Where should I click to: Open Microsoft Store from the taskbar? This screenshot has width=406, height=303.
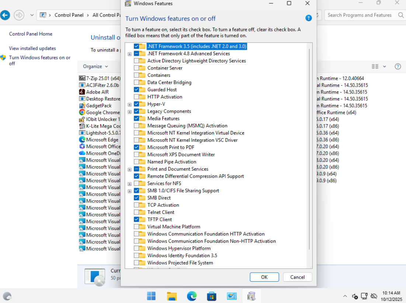[x=212, y=296]
